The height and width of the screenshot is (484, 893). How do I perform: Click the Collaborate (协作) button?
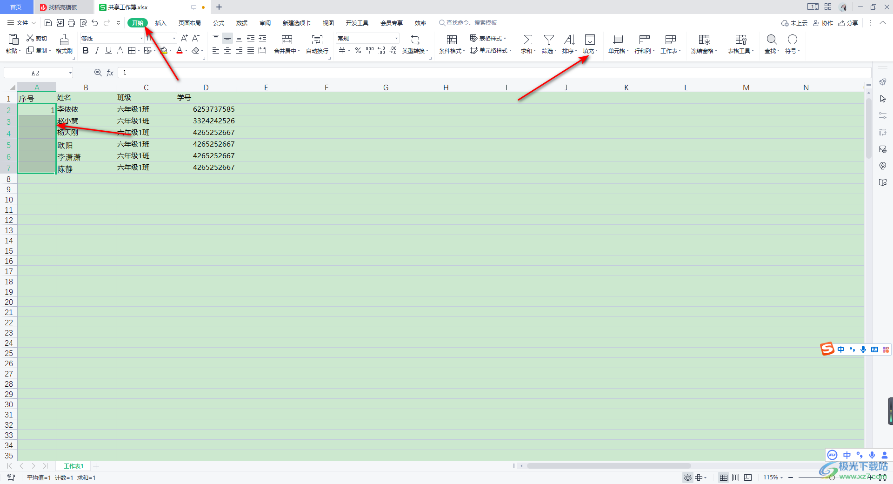[823, 23]
